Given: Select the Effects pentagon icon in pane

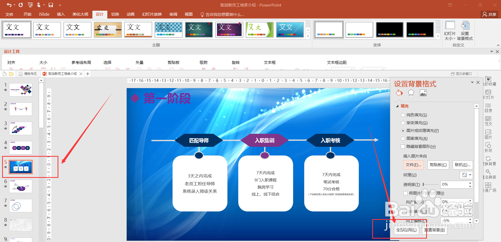Looking at the screenshot, I should tap(411, 93).
